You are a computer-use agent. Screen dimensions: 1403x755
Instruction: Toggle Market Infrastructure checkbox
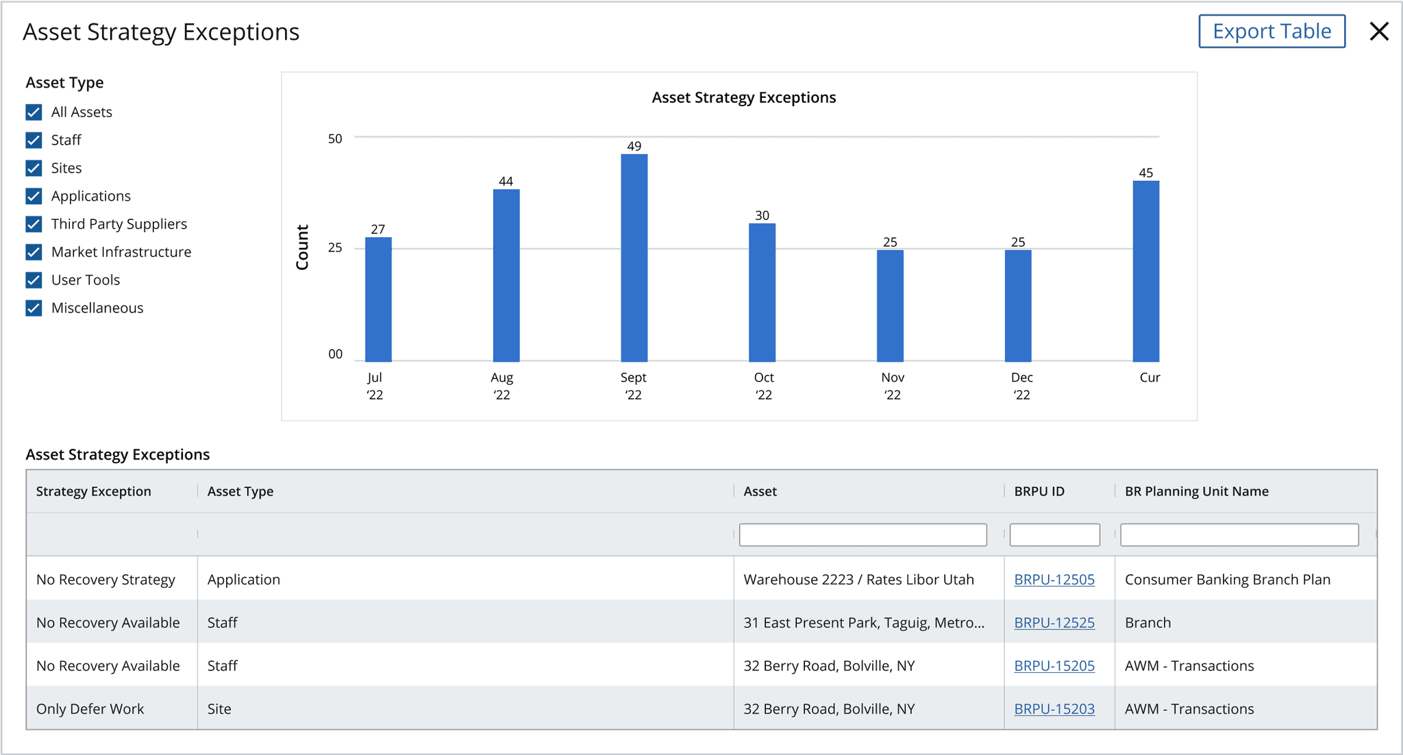[34, 252]
